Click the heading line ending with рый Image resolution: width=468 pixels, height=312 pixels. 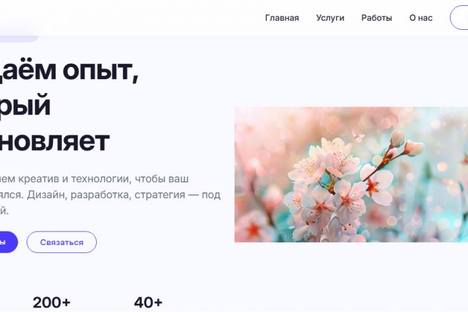tap(25, 105)
